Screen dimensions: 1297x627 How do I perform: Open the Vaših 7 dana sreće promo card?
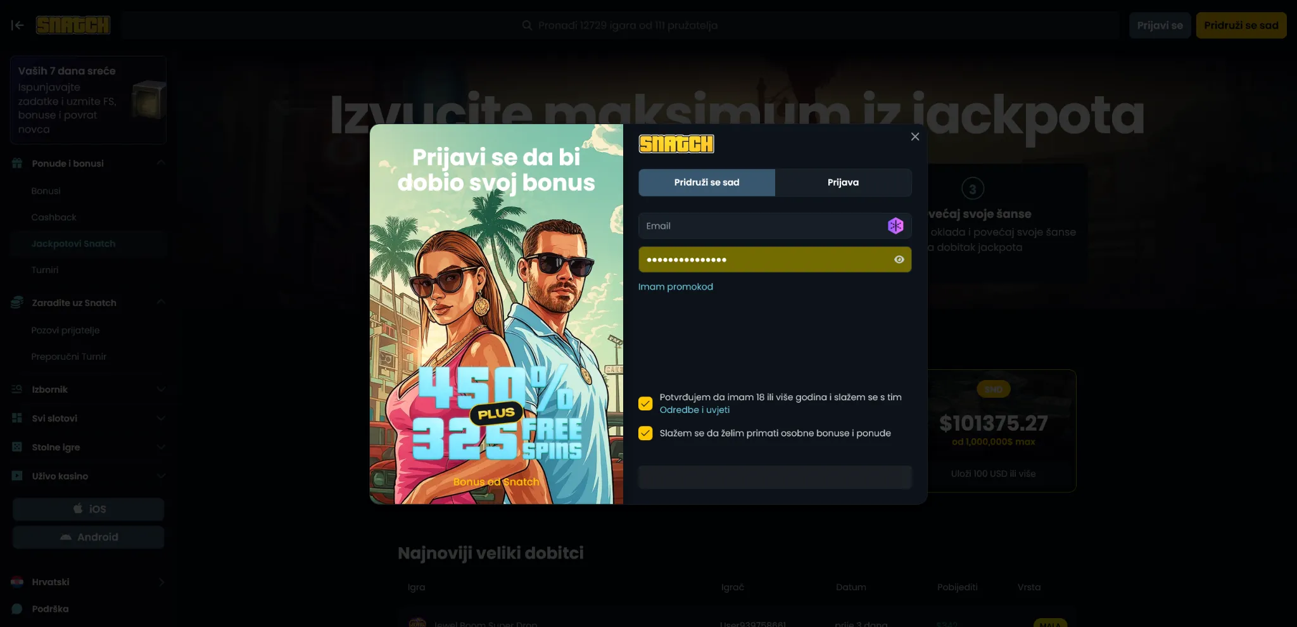click(88, 100)
